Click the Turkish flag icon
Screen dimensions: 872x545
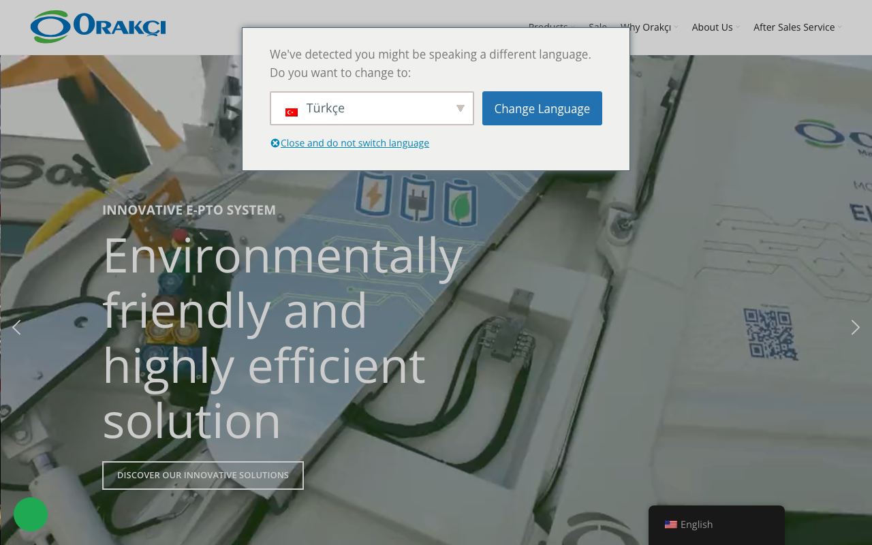coord(292,112)
